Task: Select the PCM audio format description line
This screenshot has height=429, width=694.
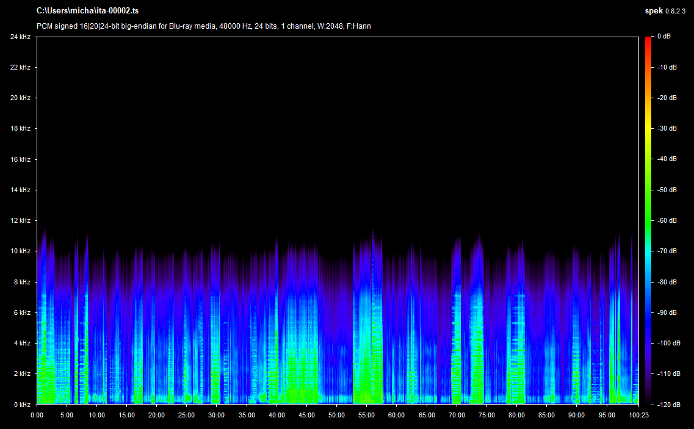Action: coord(203,26)
